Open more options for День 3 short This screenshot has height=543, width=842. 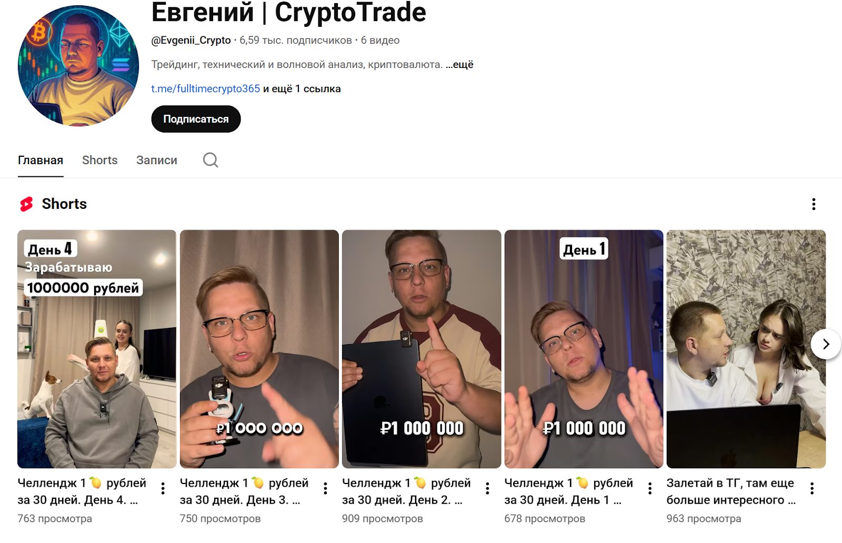pyautogui.click(x=325, y=488)
